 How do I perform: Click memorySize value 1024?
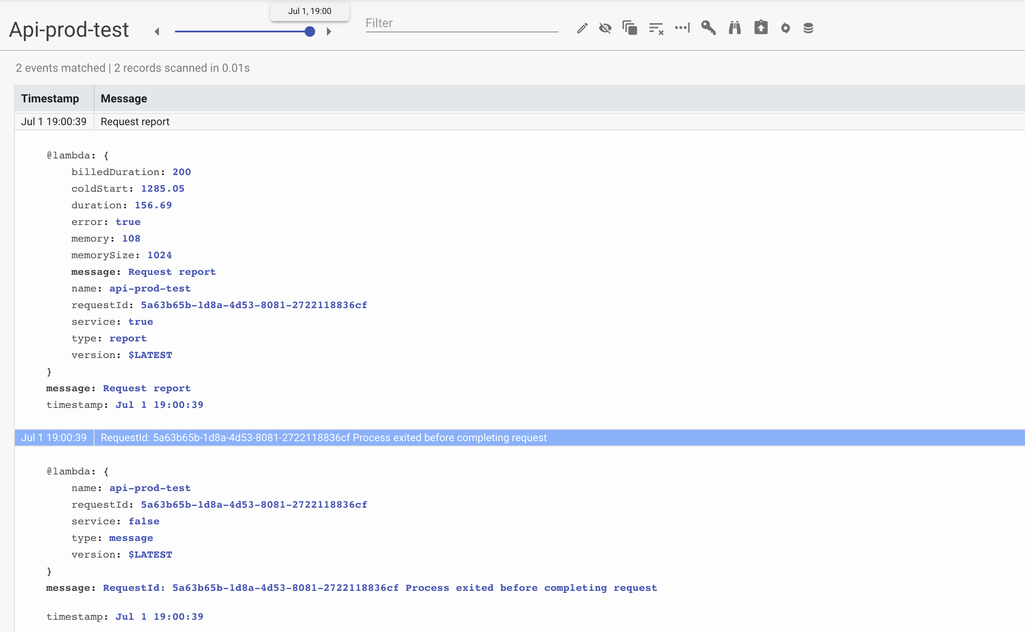160,255
